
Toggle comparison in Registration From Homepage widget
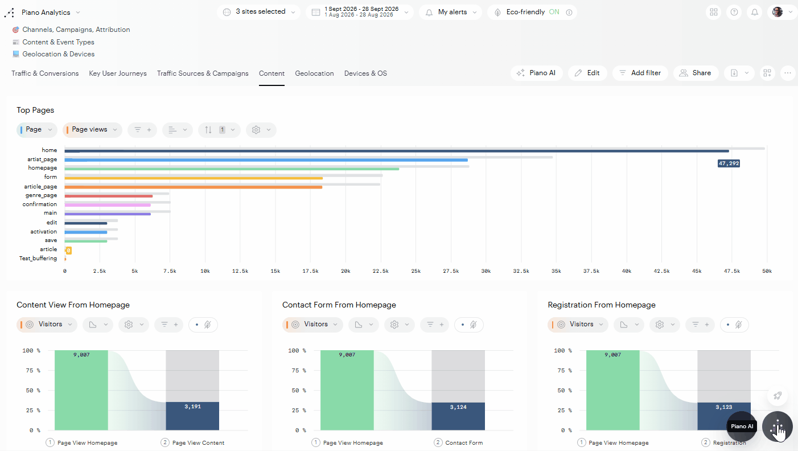click(734, 325)
